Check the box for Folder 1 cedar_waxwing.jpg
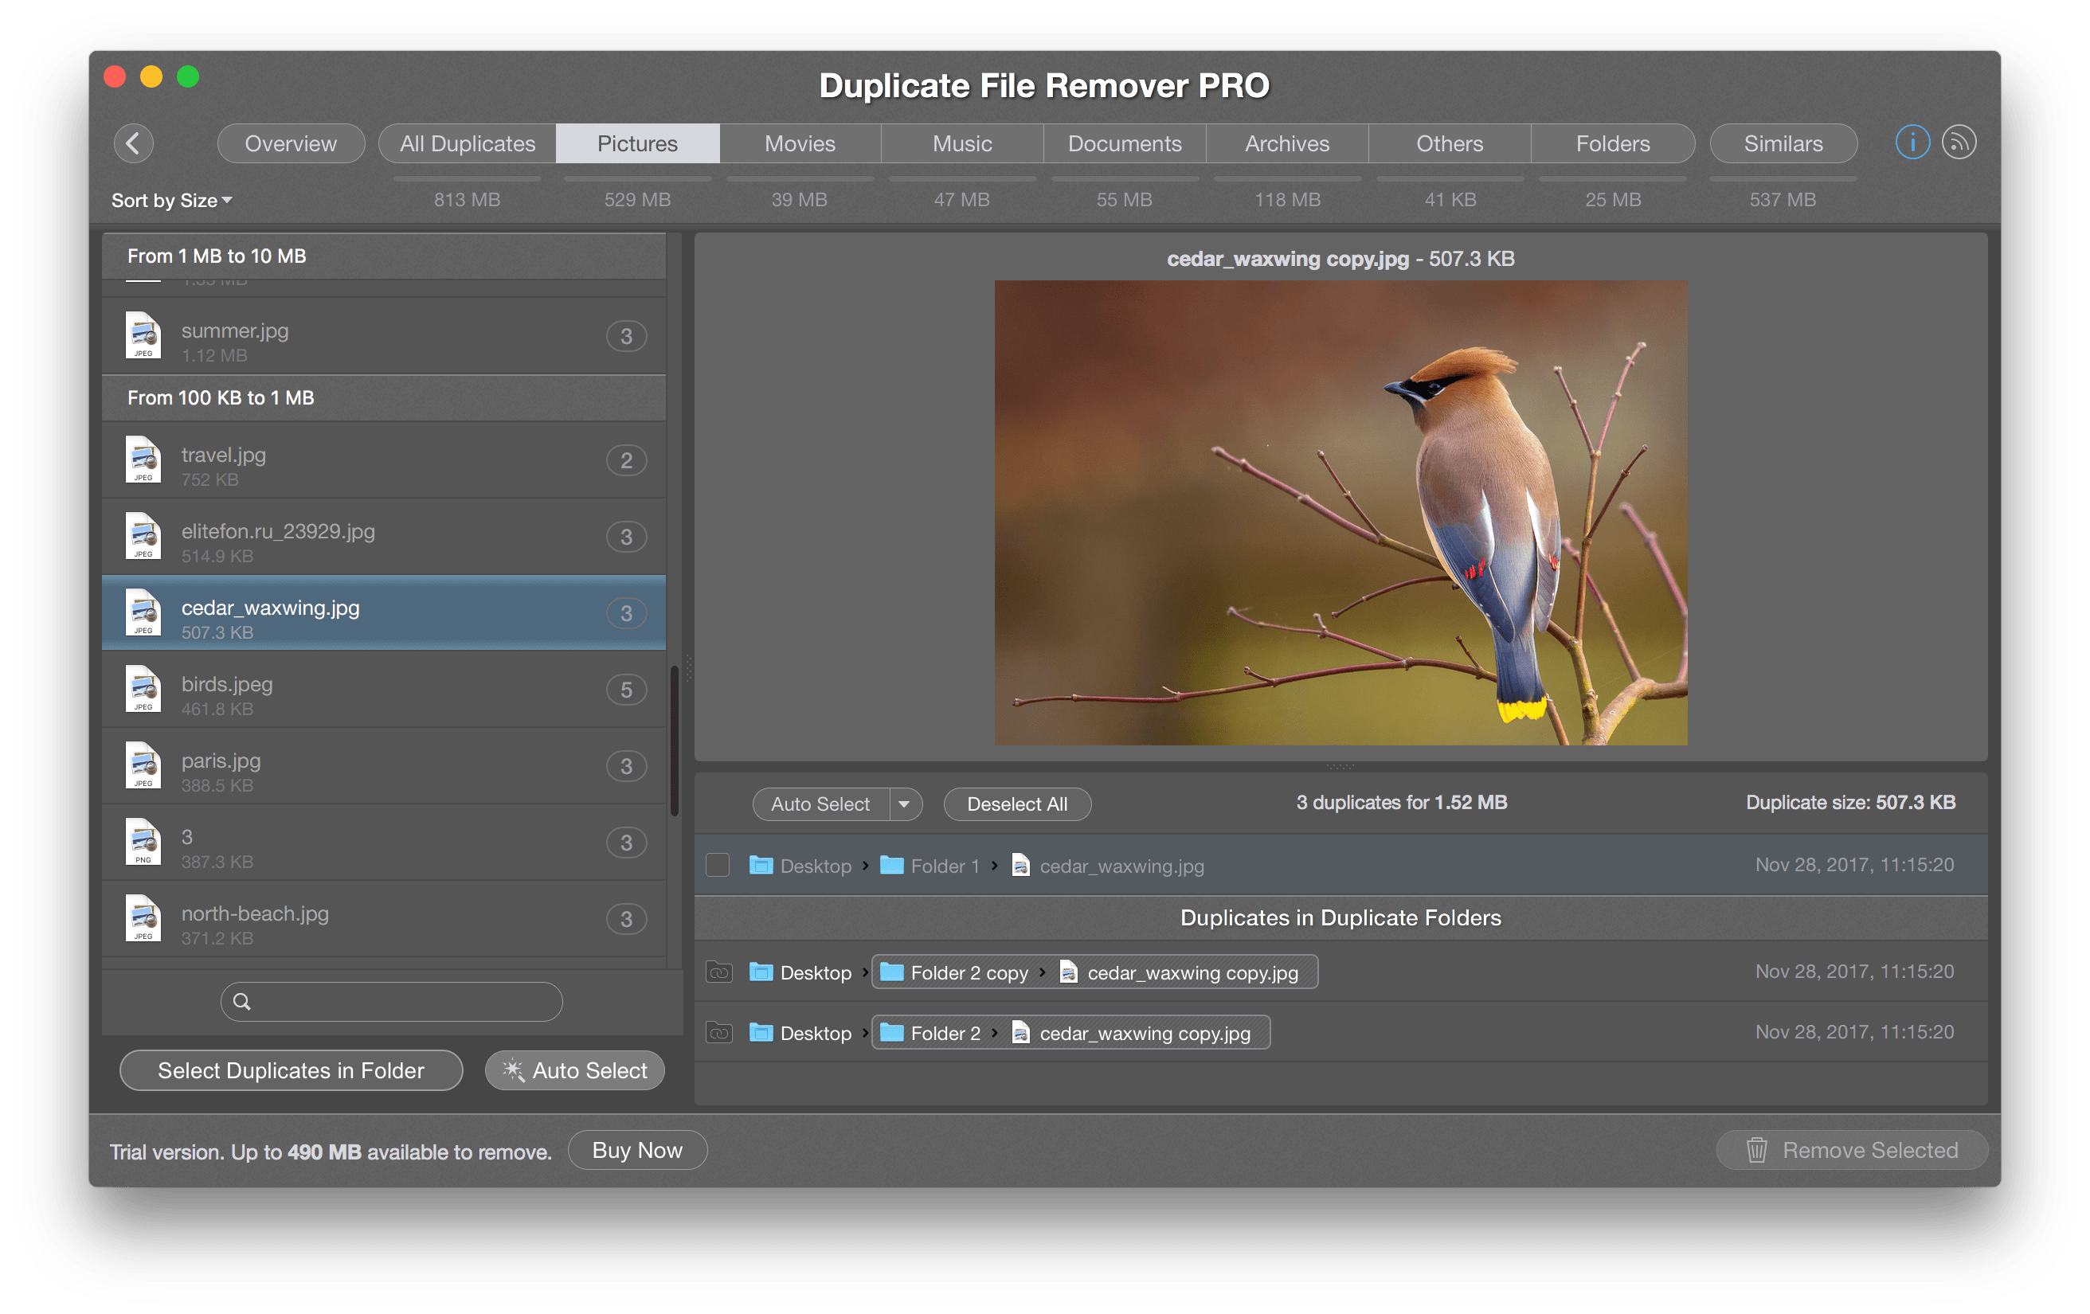Viewport: 2090px width, 1314px height. tap(717, 866)
